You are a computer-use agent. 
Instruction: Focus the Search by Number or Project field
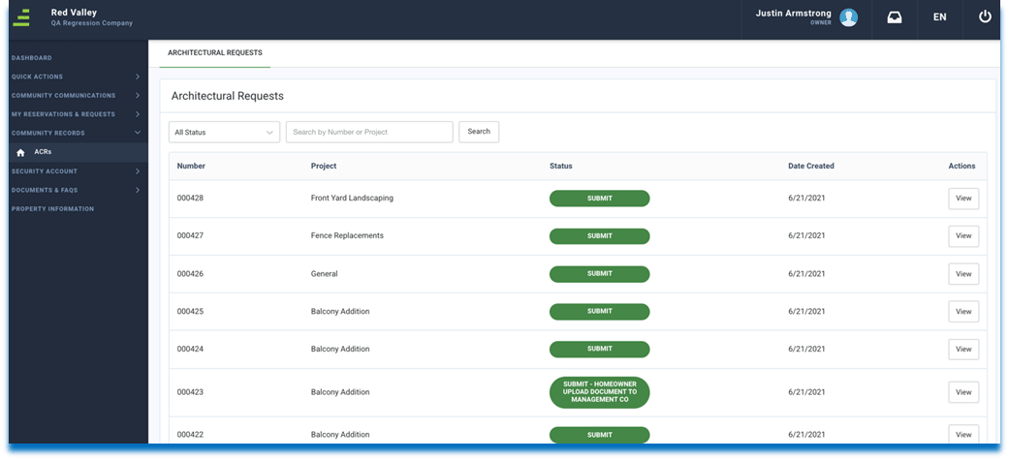pos(369,132)
